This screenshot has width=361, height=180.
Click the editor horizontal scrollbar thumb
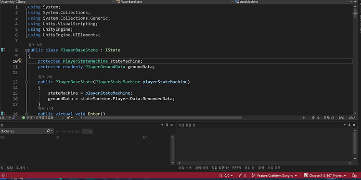pyautogui.click(x=162, y=117)
